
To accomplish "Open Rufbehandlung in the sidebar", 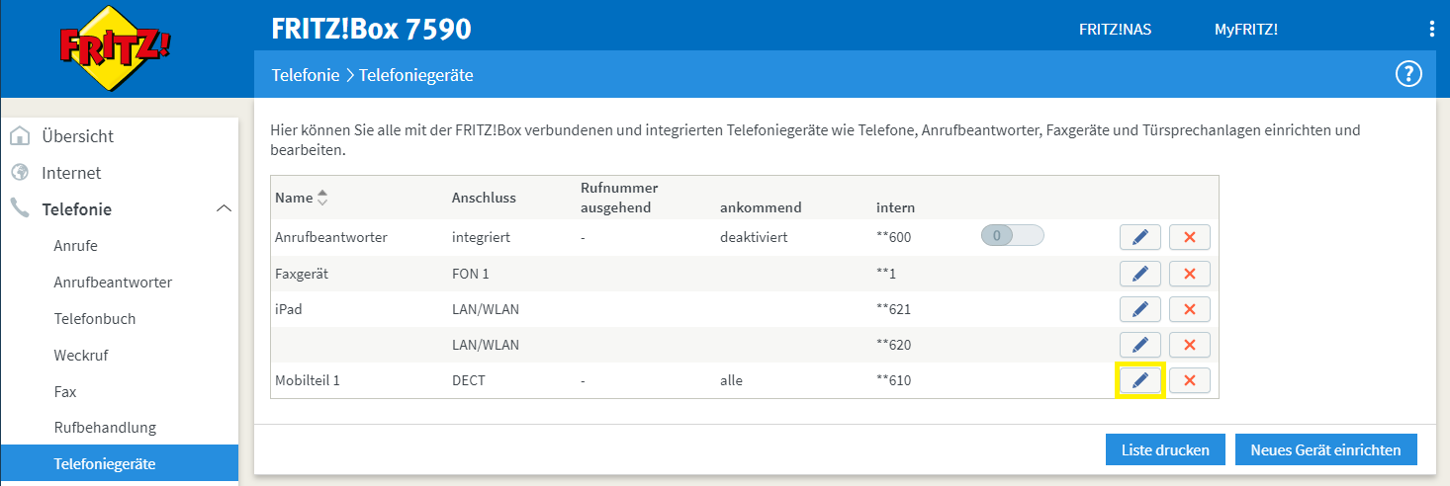I will coord(105,428).
